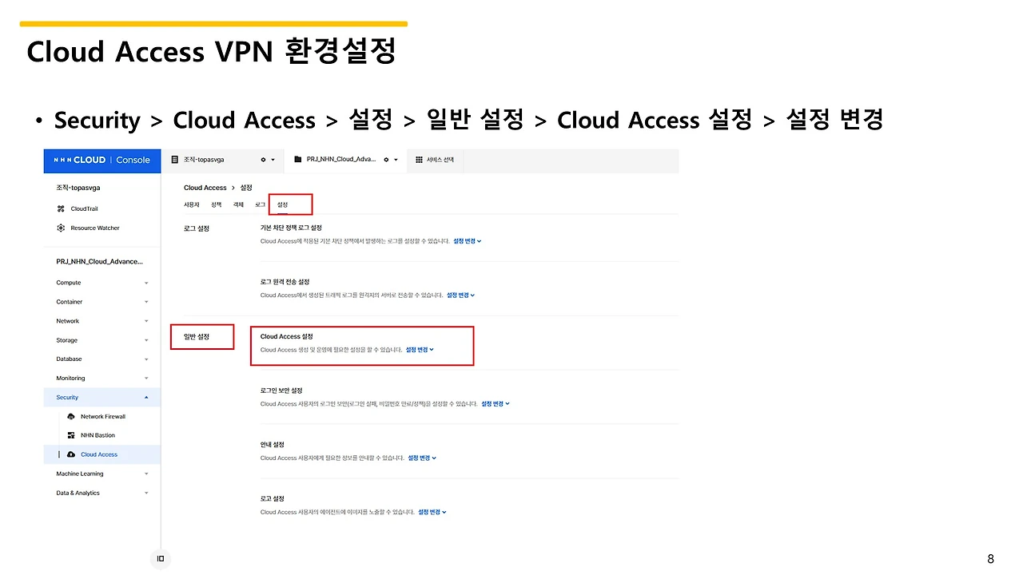Click 설정 변경 under 로그인 보안 설정
This screenshot has height=575, width=1023.
pyautogui.click(x=495, y=404)
